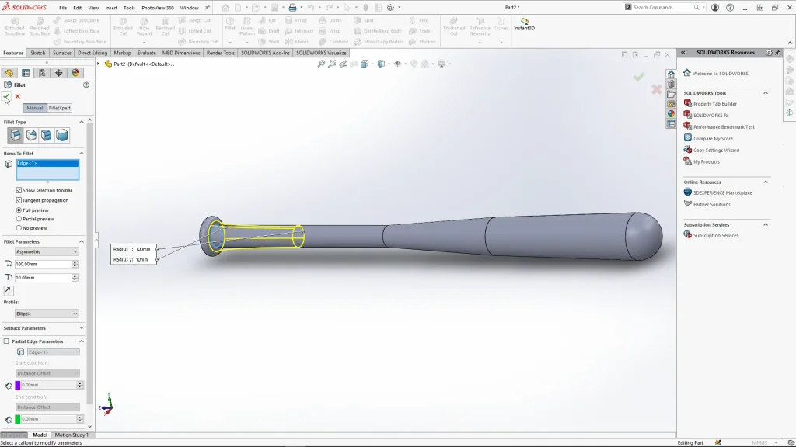Open the Elliptic profile dropdown

[47, 314]
